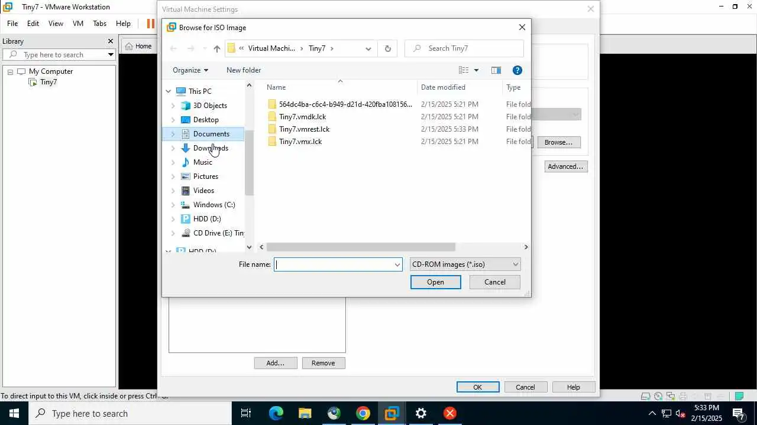Open the view options dropdown arrow
Image resolution: width=757 pixels, height=425 pixels.
pos(476,70)
